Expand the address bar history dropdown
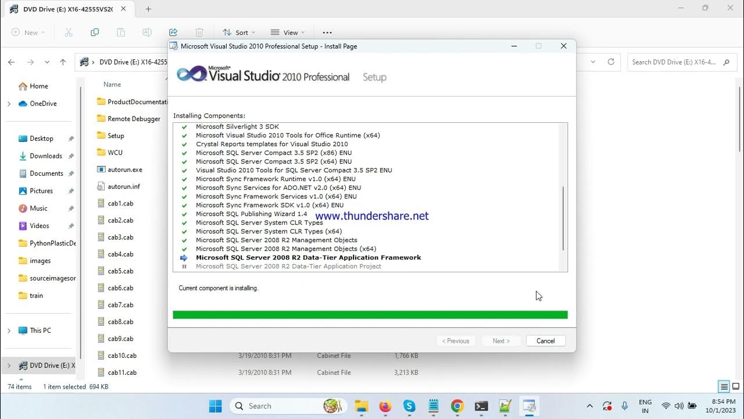Screen dimensions: 744x419 (x=592, y=62)
